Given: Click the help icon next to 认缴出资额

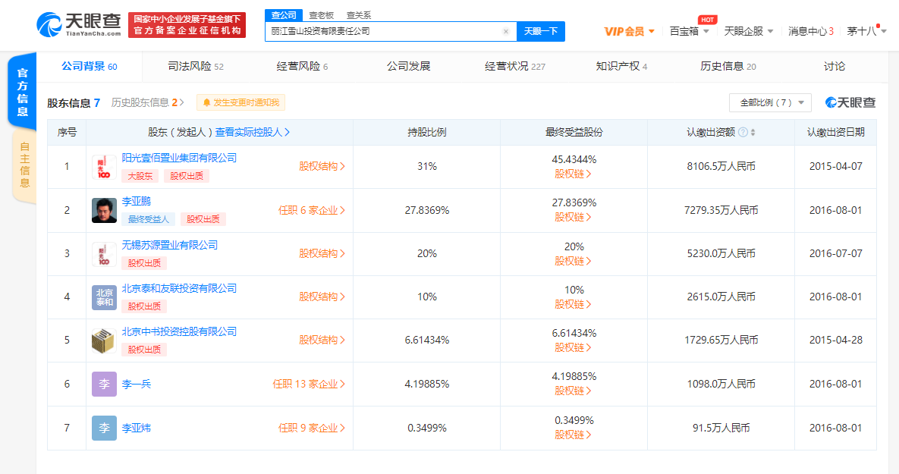Looking at the screenshot, I should 743,133.
